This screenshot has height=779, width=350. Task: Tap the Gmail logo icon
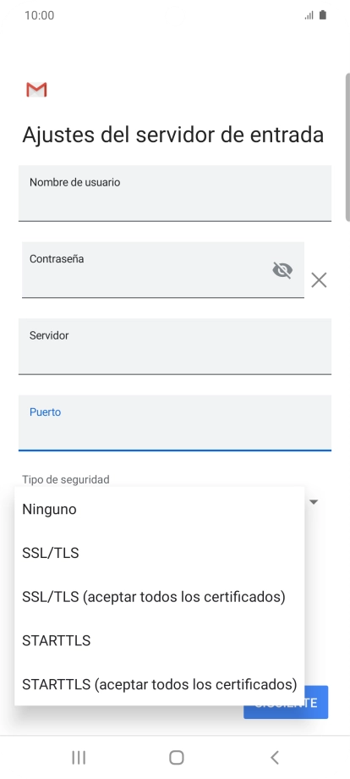pyautogui.click(x=36, y=90)
